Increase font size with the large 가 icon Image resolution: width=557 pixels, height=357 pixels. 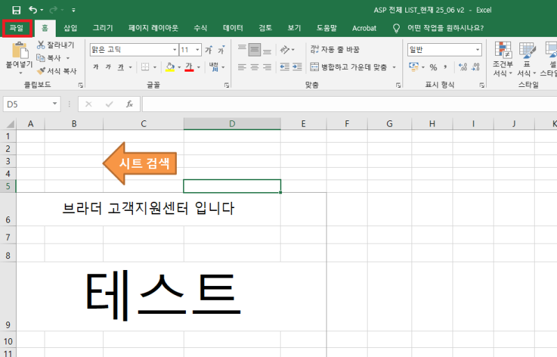pyautogui.click(x=209, y=49)
